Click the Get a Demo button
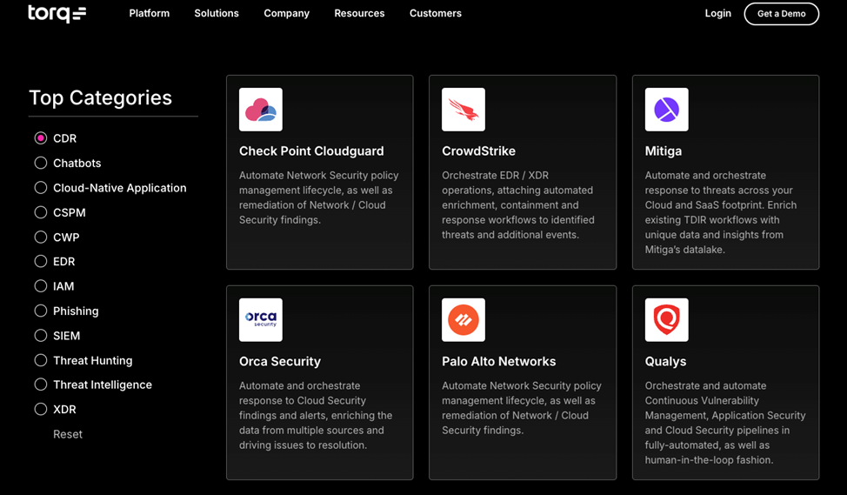 click(781, 14)
